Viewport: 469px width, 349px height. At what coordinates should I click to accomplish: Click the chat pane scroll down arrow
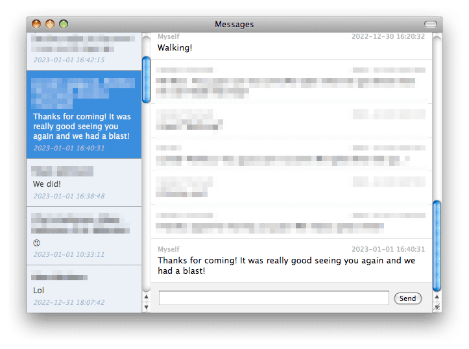437,307
